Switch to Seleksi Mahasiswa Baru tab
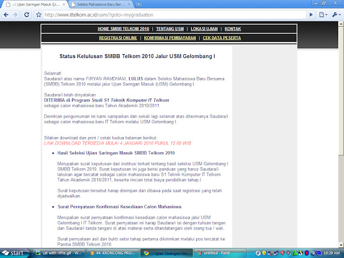This screenshot has width=344, height=258. [101, 4]
